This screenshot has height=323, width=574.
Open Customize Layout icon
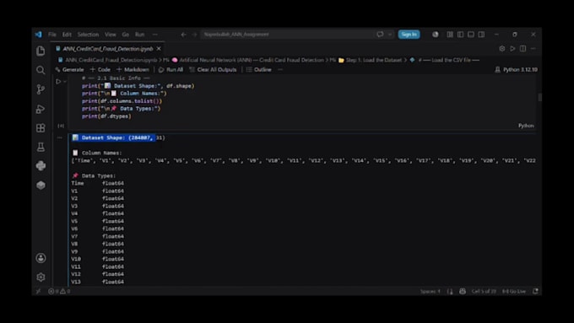[x=450, y=35]
